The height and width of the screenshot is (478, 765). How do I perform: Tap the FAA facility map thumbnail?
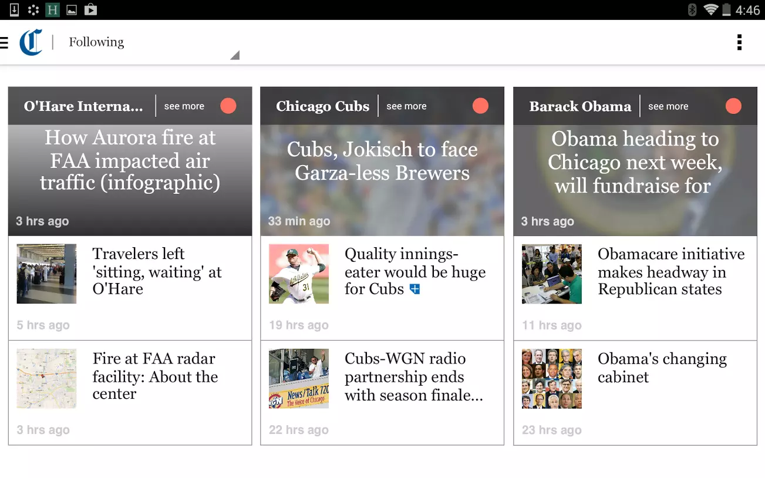tap(46, 378)
